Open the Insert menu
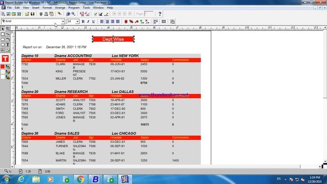The image size is (327, 184). (x=36, y=8)
